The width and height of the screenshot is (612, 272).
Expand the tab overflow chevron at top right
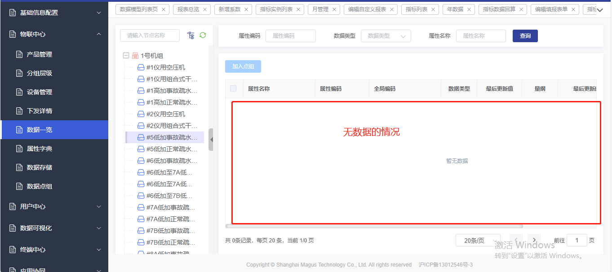(600, 10)
